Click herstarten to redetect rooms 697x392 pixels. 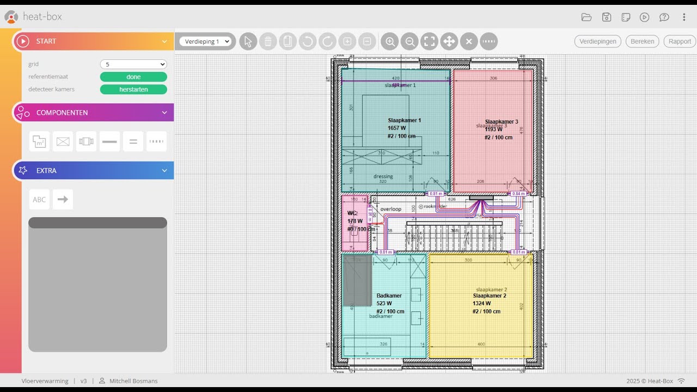[133, 89]
